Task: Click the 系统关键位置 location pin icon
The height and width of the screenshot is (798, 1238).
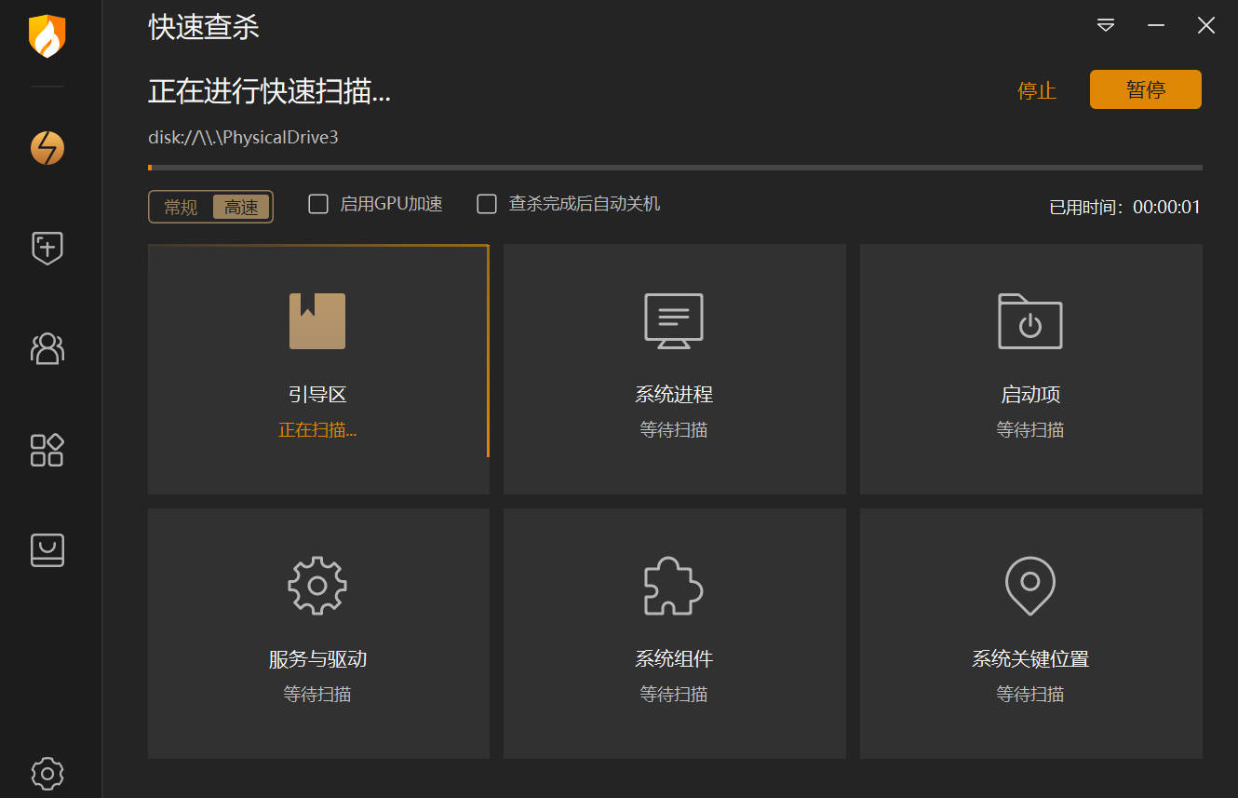Action: tap(1029, 585)
